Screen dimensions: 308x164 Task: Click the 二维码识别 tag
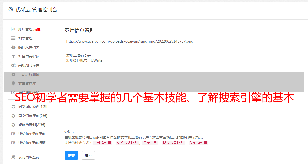click(x=102, y=143)
